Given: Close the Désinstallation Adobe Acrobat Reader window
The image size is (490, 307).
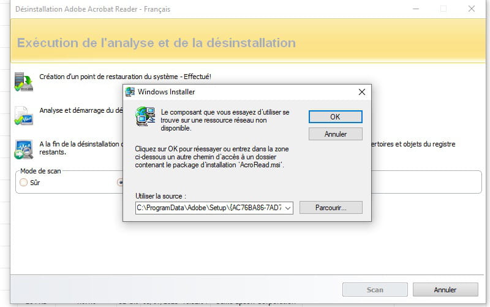Looking at the screenshot, I should (472, 9).
